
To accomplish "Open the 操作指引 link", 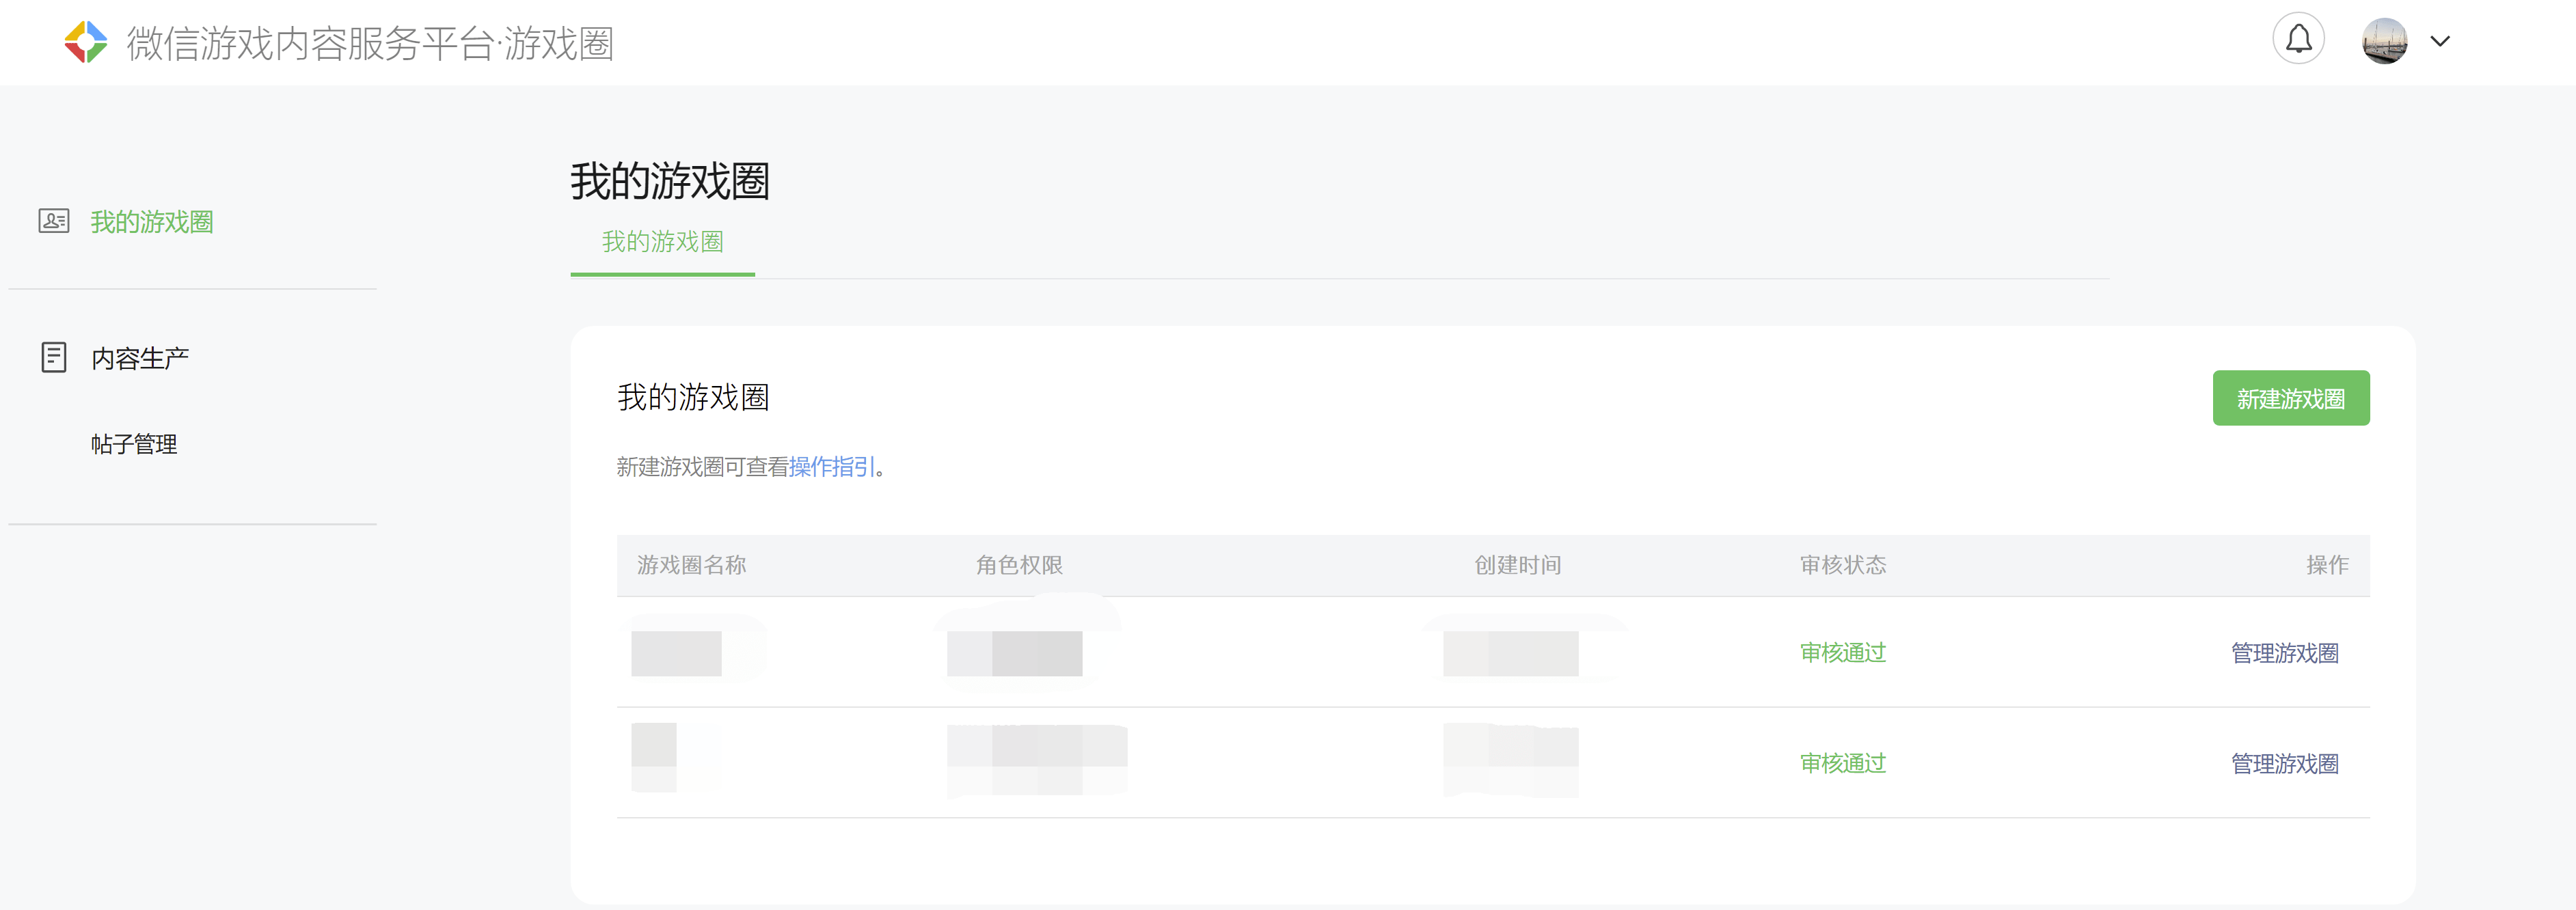I will coord(832,467).
